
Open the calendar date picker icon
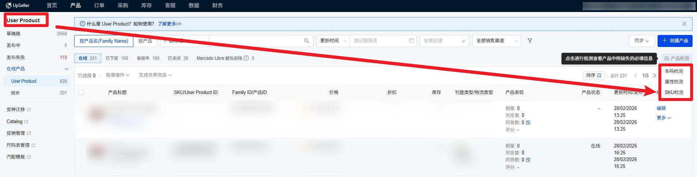tap(411, 41)
